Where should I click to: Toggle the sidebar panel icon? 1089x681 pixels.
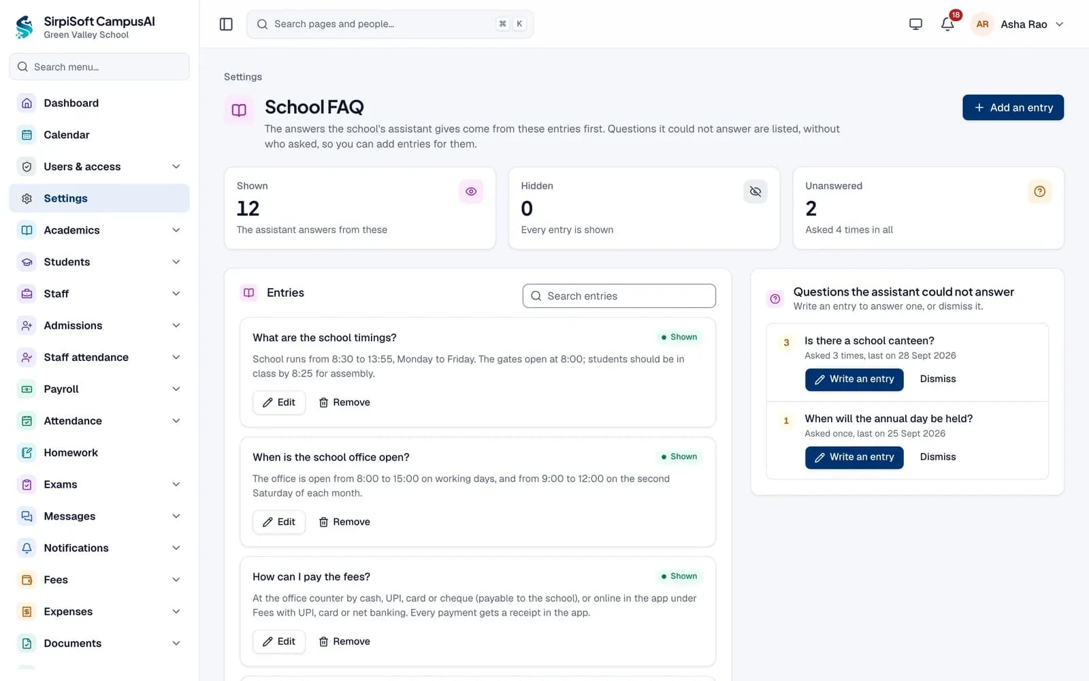tap(226, 25)
